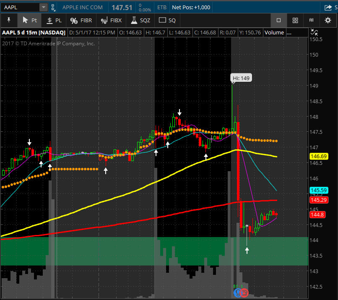Viewport: 338px width, 300px height.
Task: Click the Hi: 149 price bubble
Action: click(241, 78)
